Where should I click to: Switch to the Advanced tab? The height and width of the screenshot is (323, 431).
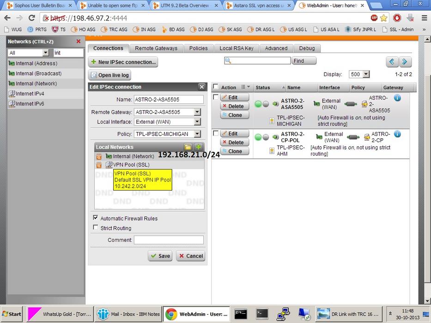pyautogui.click(x=276, y=48)
